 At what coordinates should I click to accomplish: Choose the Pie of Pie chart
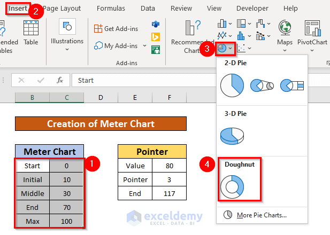click(263, 84)
